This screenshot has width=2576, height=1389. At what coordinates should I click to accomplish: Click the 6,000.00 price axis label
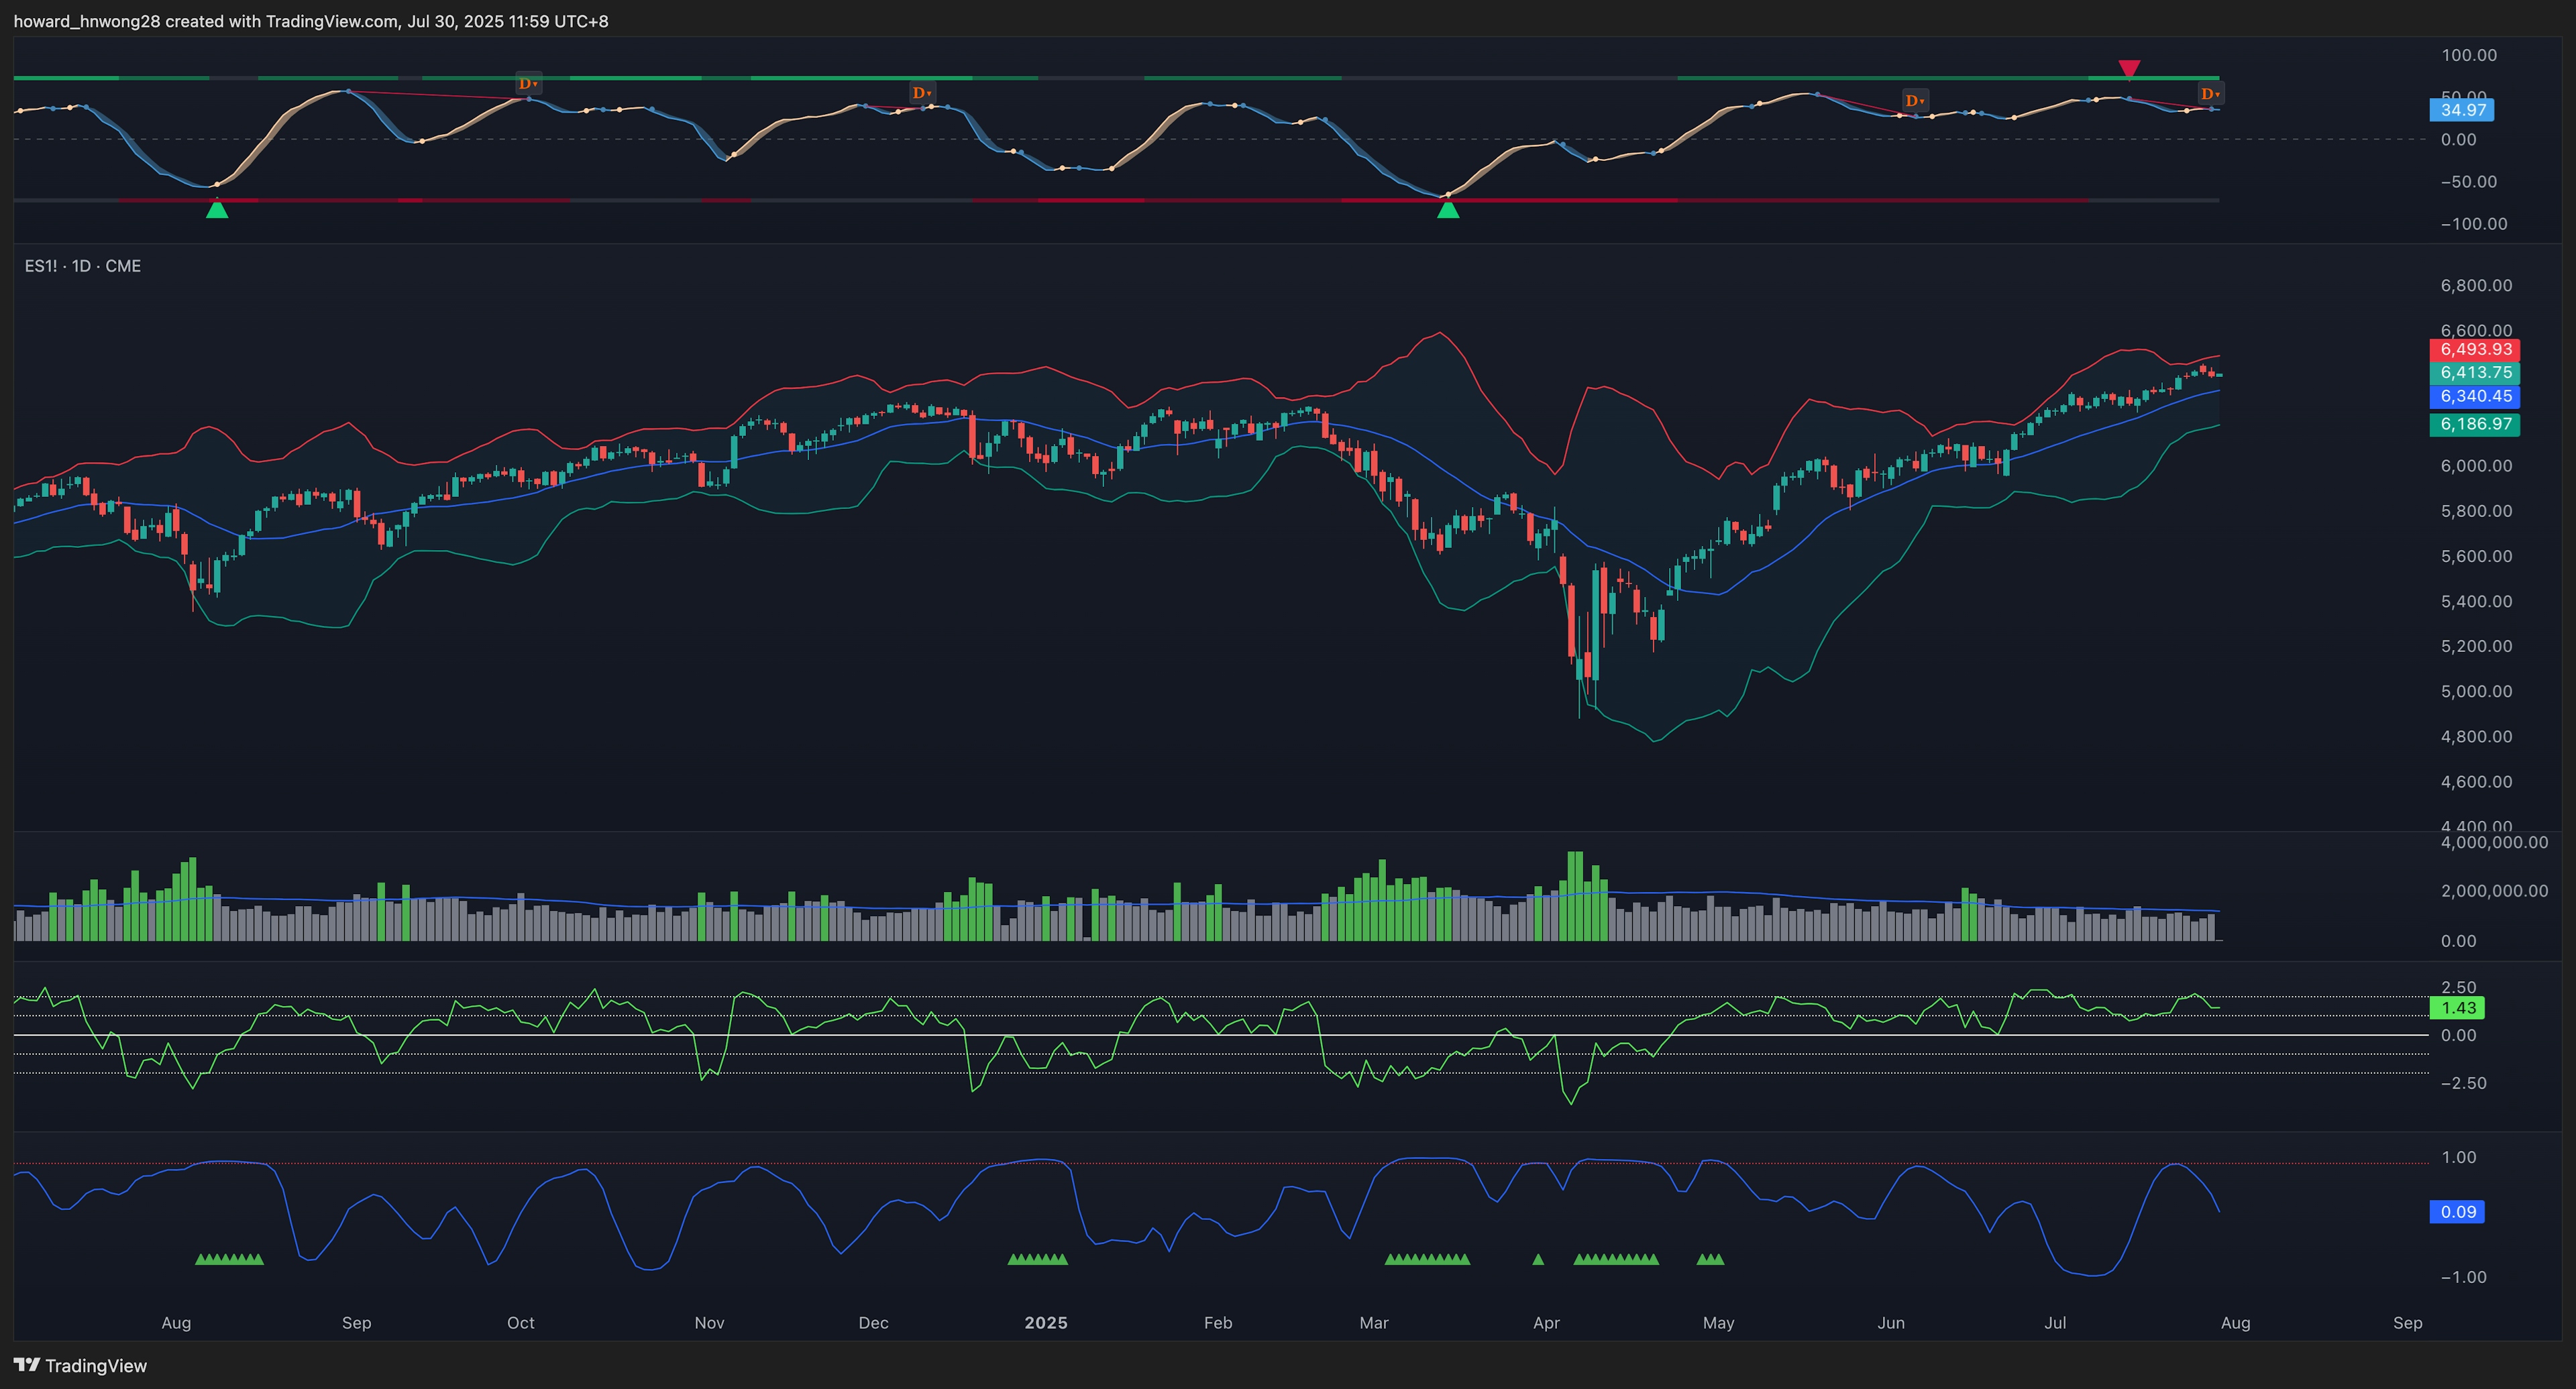pos(2476,465)
